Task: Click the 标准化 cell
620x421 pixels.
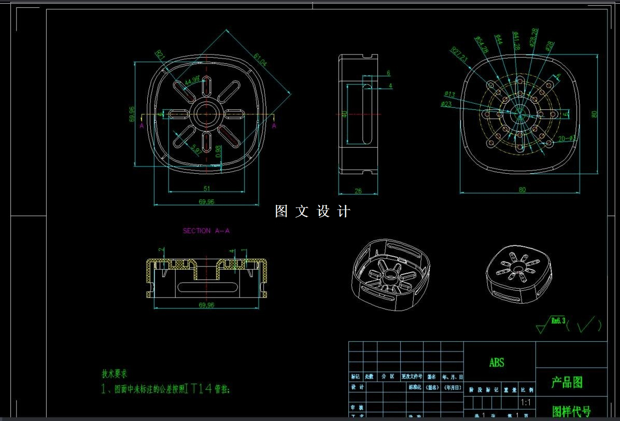Action: point(415,387)
